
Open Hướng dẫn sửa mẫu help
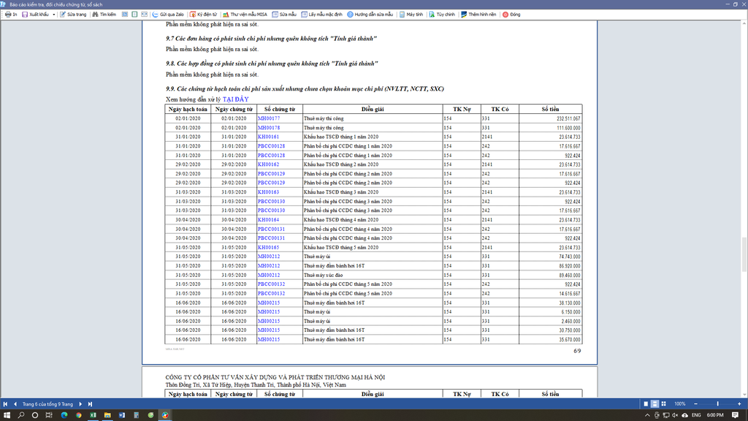click(370, 15)
